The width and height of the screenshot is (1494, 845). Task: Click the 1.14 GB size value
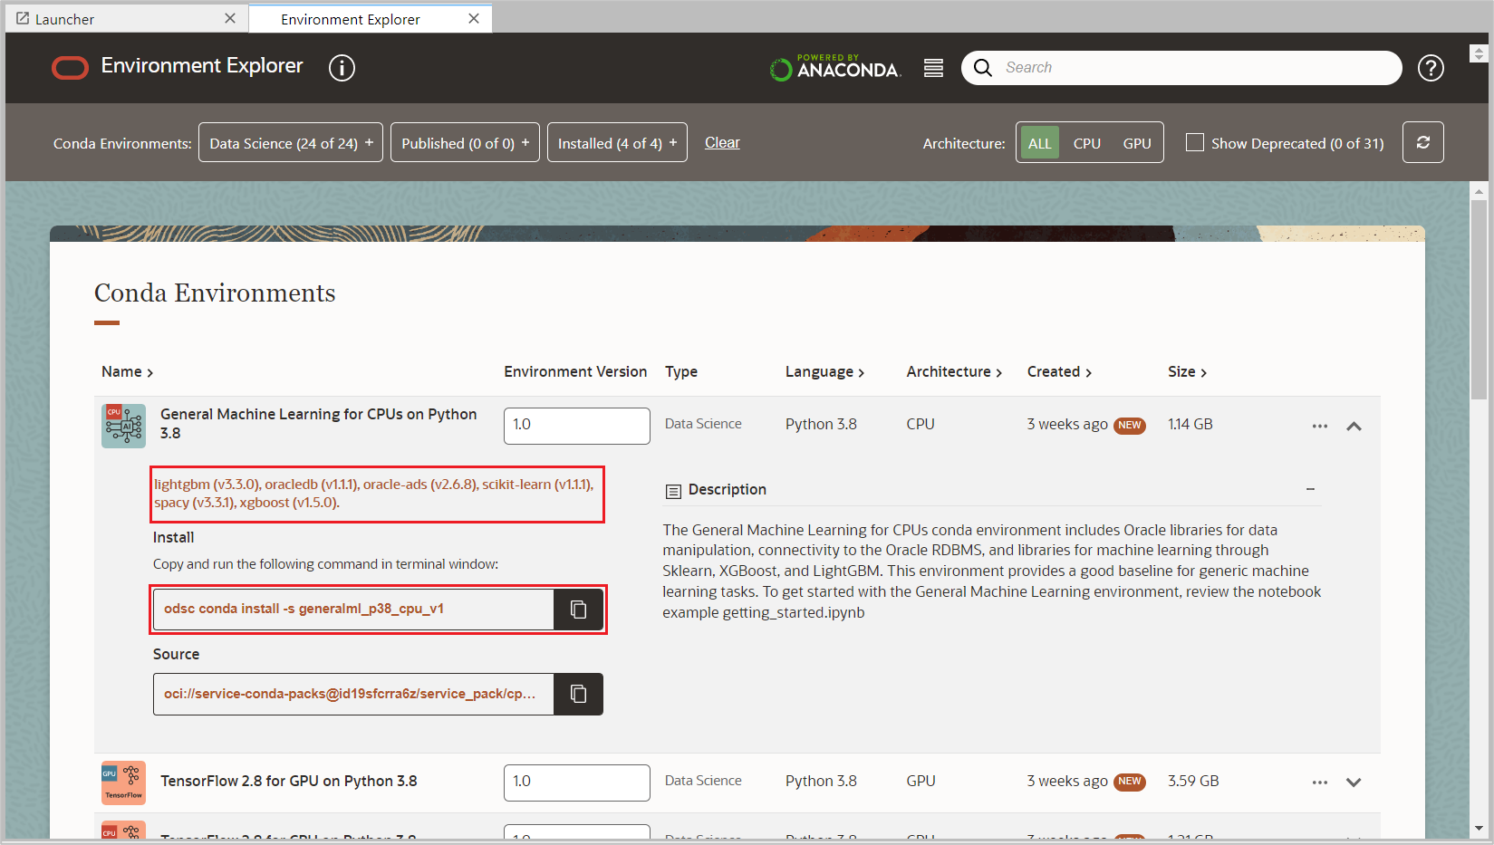[x=1190, y=425]
